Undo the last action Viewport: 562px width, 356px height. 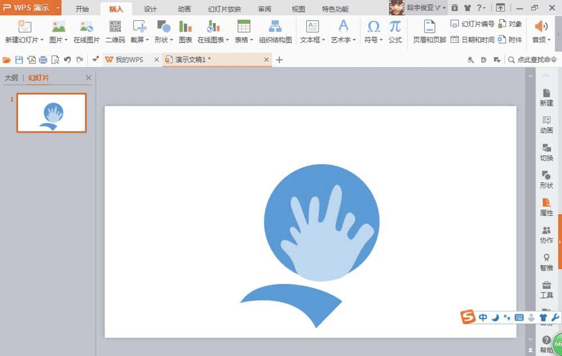pos(67,60)
